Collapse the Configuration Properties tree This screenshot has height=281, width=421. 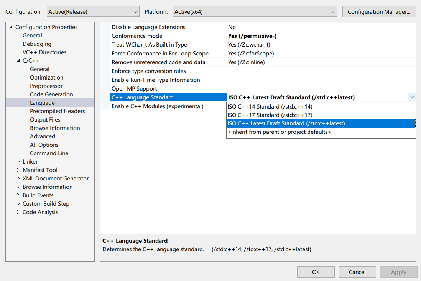12,27
